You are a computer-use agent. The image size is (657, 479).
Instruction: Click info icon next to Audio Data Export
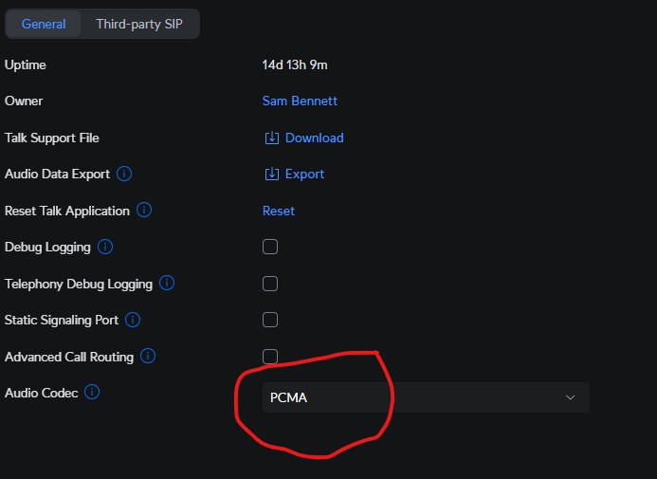tap(124, 174)
